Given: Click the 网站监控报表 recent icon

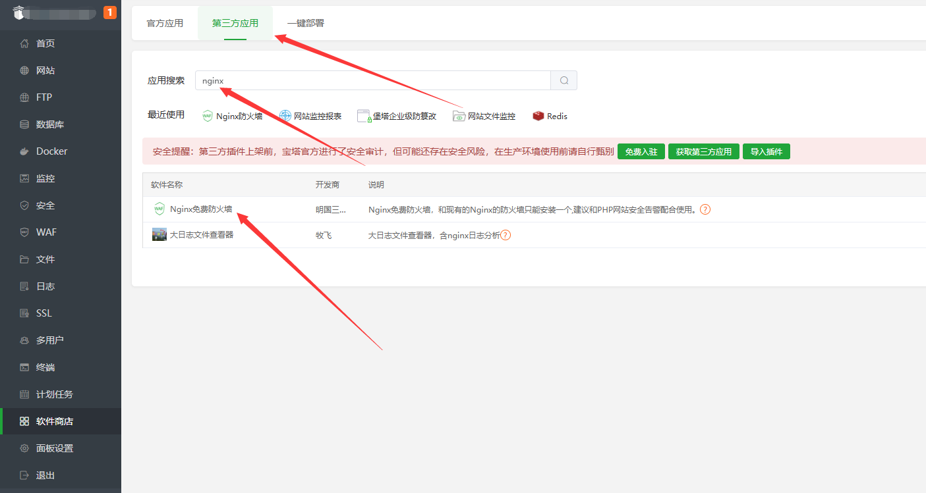Looking at the screenshot, I should [285, 116].
